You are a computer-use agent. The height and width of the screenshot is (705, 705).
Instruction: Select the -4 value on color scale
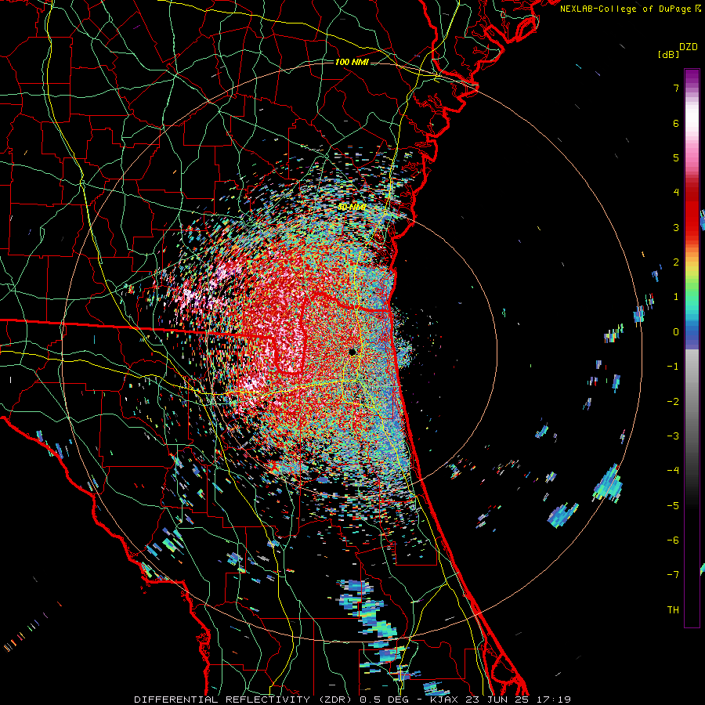(673, 471)
